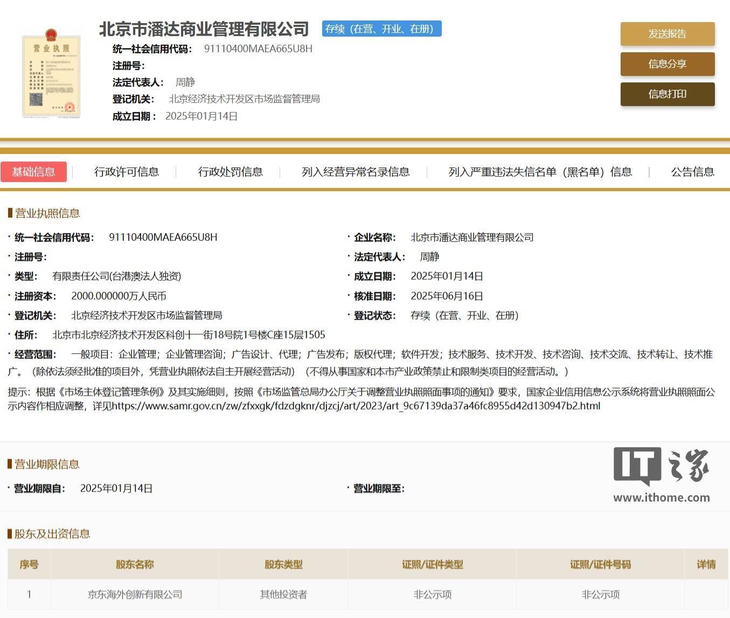Image resolution: width=730 pixels, height=618 pixels.
Task: Open 列入严重违法失信名单（黑名单）信息 tab
Action: 540,172
